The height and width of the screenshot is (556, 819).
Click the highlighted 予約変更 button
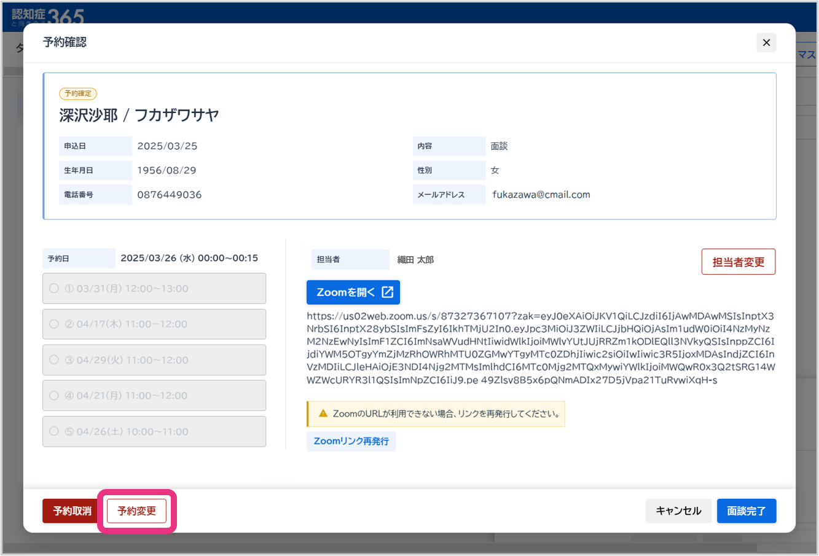pos(137,511)
